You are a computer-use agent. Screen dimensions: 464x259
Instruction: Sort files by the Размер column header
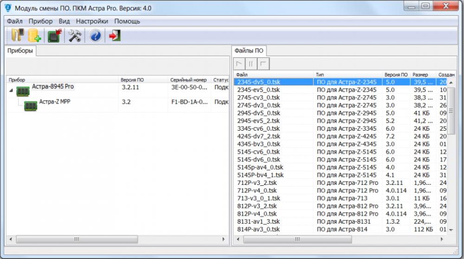423,75
